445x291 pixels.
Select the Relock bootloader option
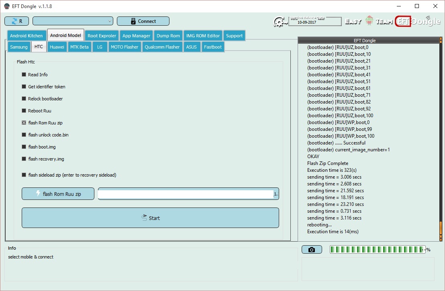(43, 99)
